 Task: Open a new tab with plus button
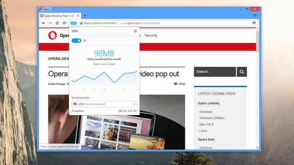[x=85, y=16]
